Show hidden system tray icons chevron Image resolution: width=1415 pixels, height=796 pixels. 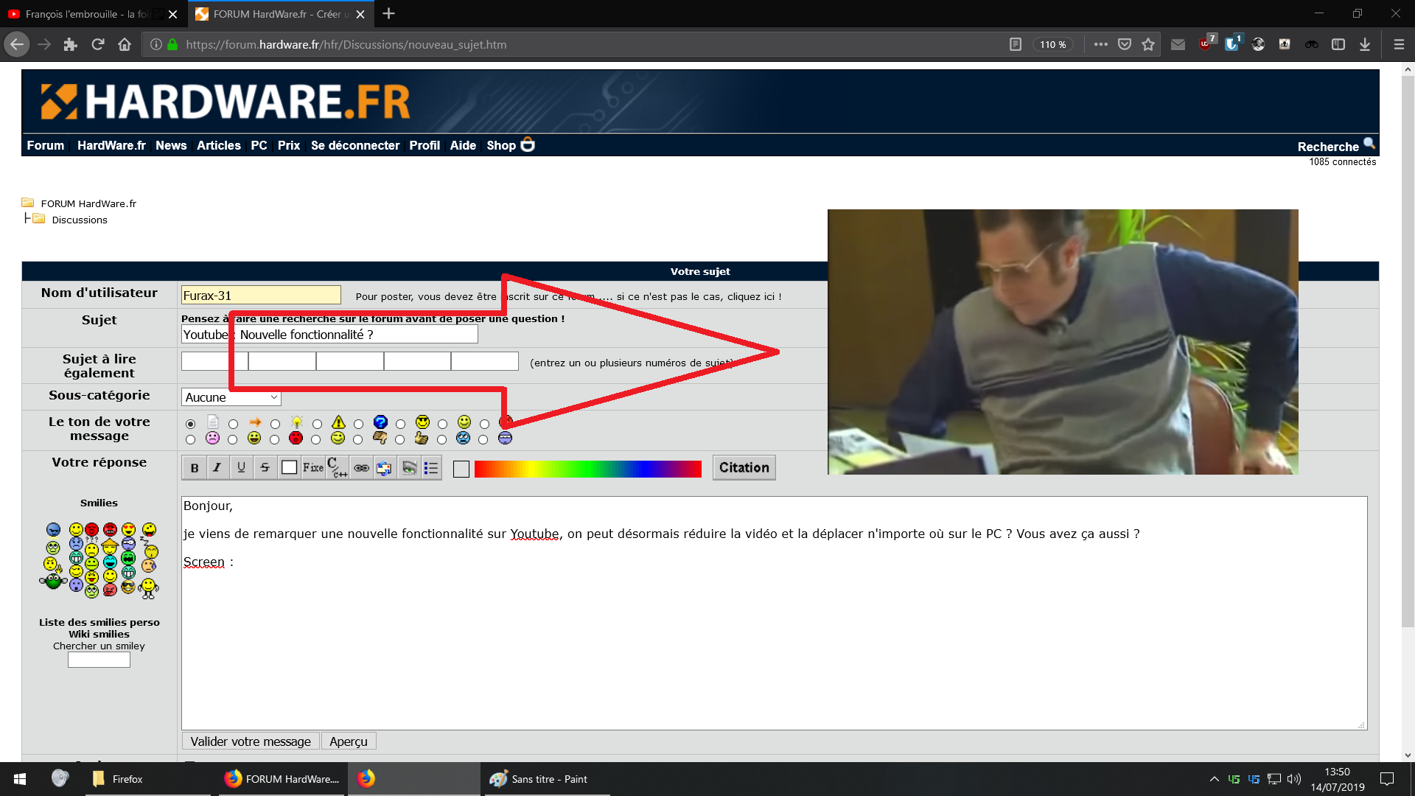pyautogui.click(x=1214, y=779)
